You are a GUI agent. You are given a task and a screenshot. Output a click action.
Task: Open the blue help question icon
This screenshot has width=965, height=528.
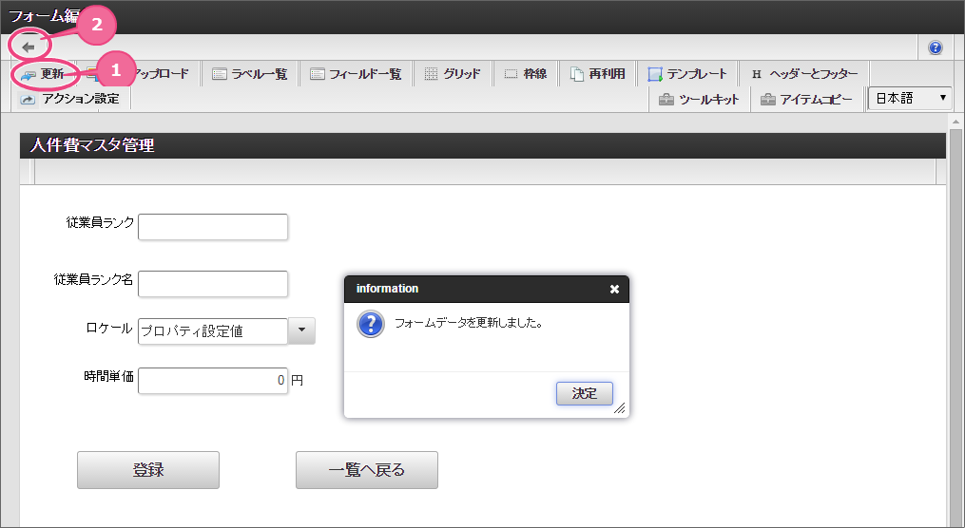pyautogui.click(x=935, y=47)
